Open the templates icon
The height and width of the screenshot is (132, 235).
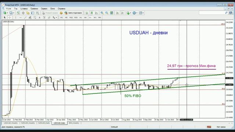click(140, 13)
